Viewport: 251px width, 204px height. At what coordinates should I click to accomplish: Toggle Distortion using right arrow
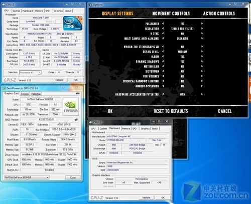[x=202, y=71]
